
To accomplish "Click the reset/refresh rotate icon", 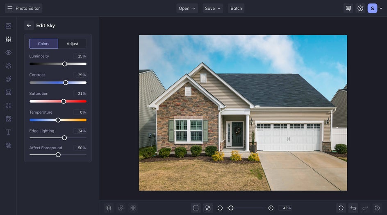I will click(x=341, y=208).
